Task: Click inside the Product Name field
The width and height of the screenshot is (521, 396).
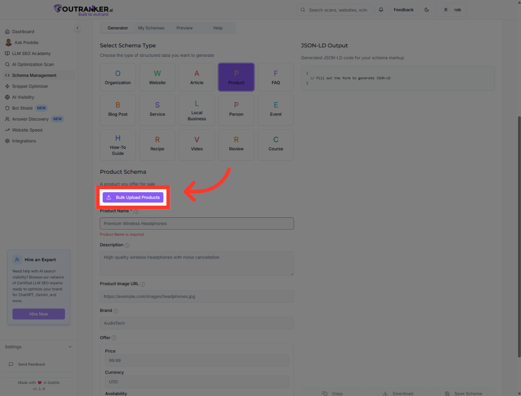Action: [197, 223]
